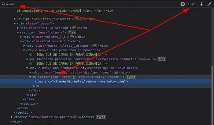This screenshot has width=214, height=125.
Task: Expand the footer no-print node
Action: coord(12,117)
